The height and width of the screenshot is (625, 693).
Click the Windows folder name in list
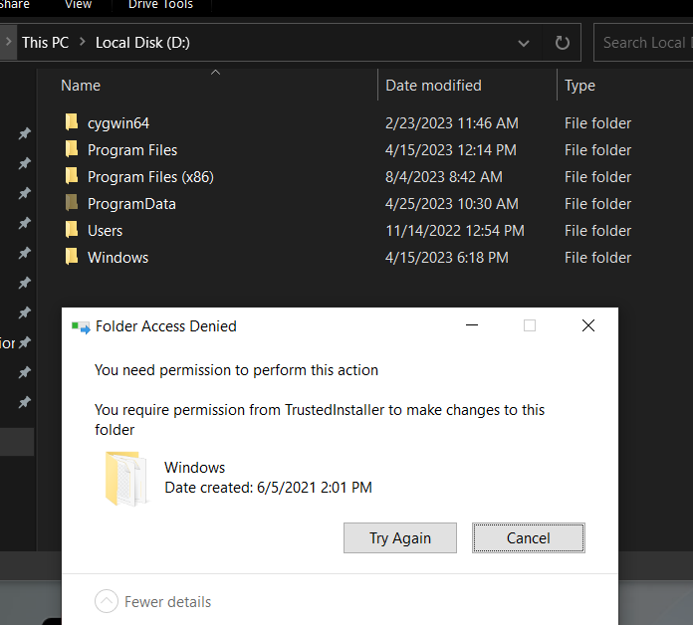[118, 258]
